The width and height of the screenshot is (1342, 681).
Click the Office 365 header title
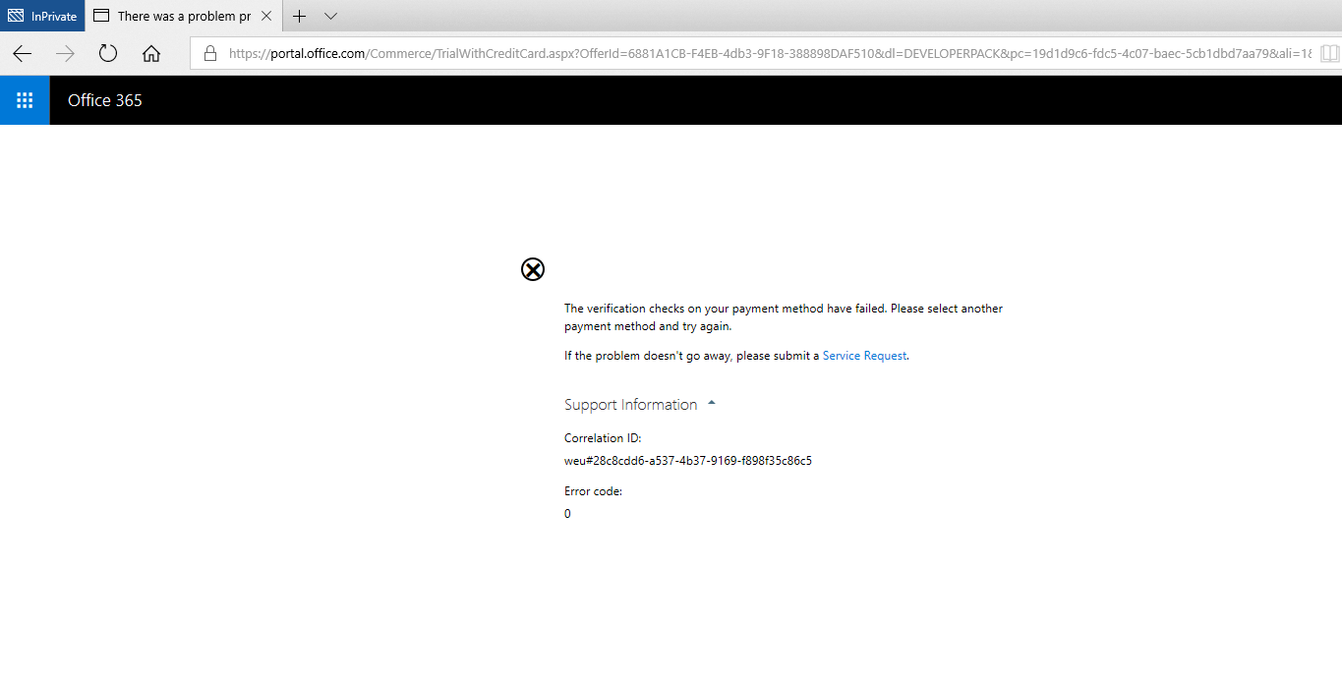coord(105,100)
